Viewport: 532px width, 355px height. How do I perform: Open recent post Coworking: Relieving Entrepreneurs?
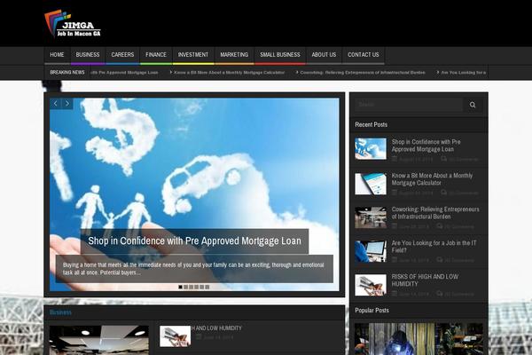point(435,213)
